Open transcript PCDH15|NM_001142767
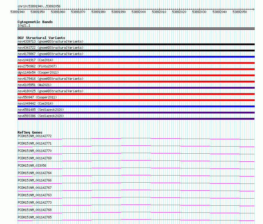 click(x=35, y=188)
